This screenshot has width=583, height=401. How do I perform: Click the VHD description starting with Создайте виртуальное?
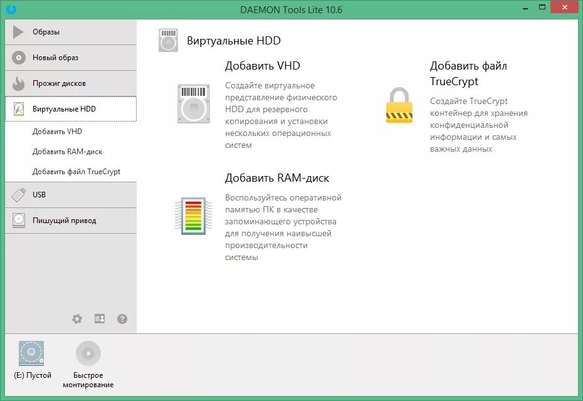coord(281,115)
